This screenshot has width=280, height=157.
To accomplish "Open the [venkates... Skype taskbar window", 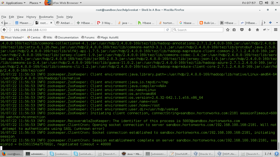I will tap(59, 154).
